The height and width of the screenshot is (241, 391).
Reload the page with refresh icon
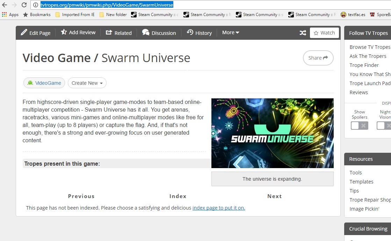pos(24,5)
